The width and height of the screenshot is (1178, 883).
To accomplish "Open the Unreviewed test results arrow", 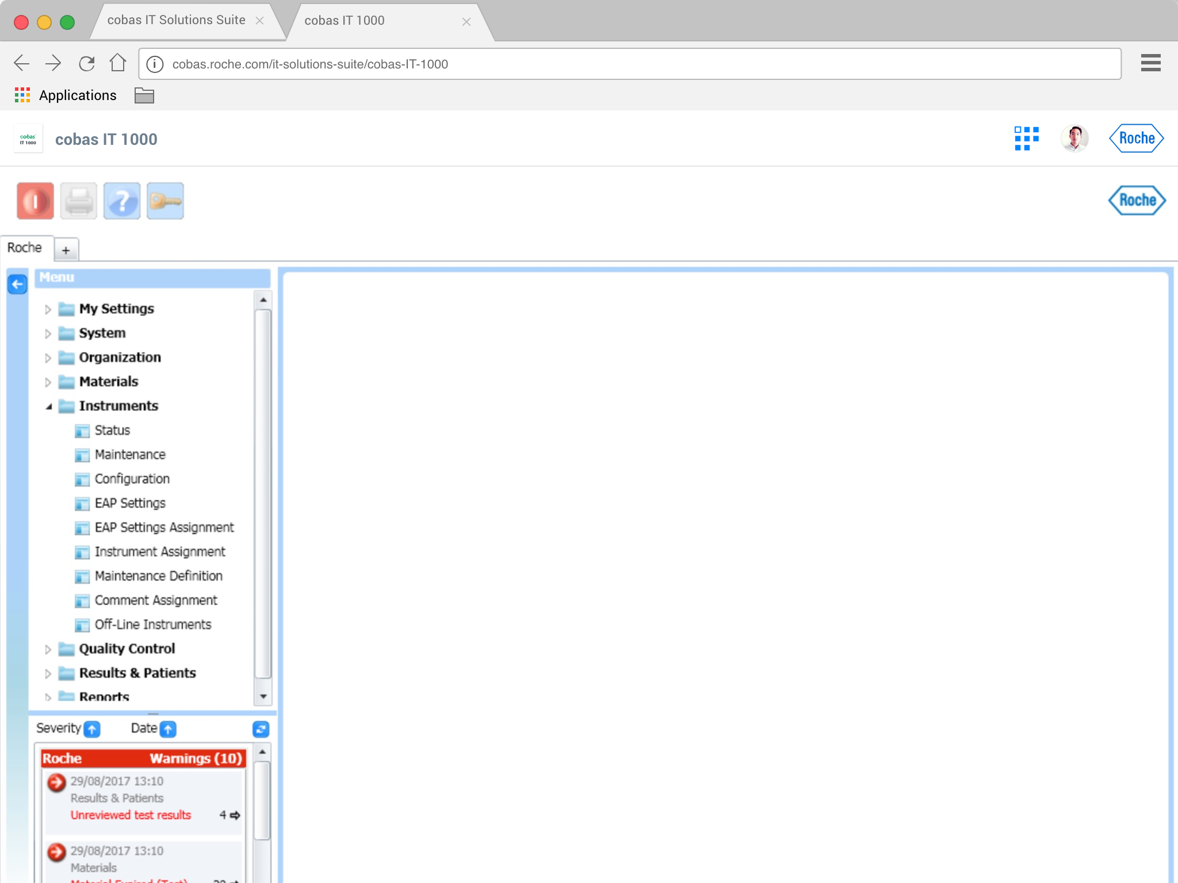I will point(235,815).
